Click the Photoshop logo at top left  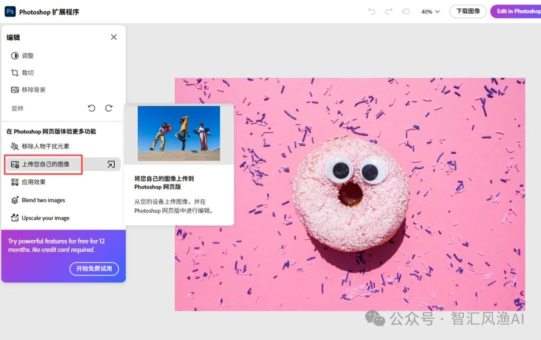(x=10, y=11)
